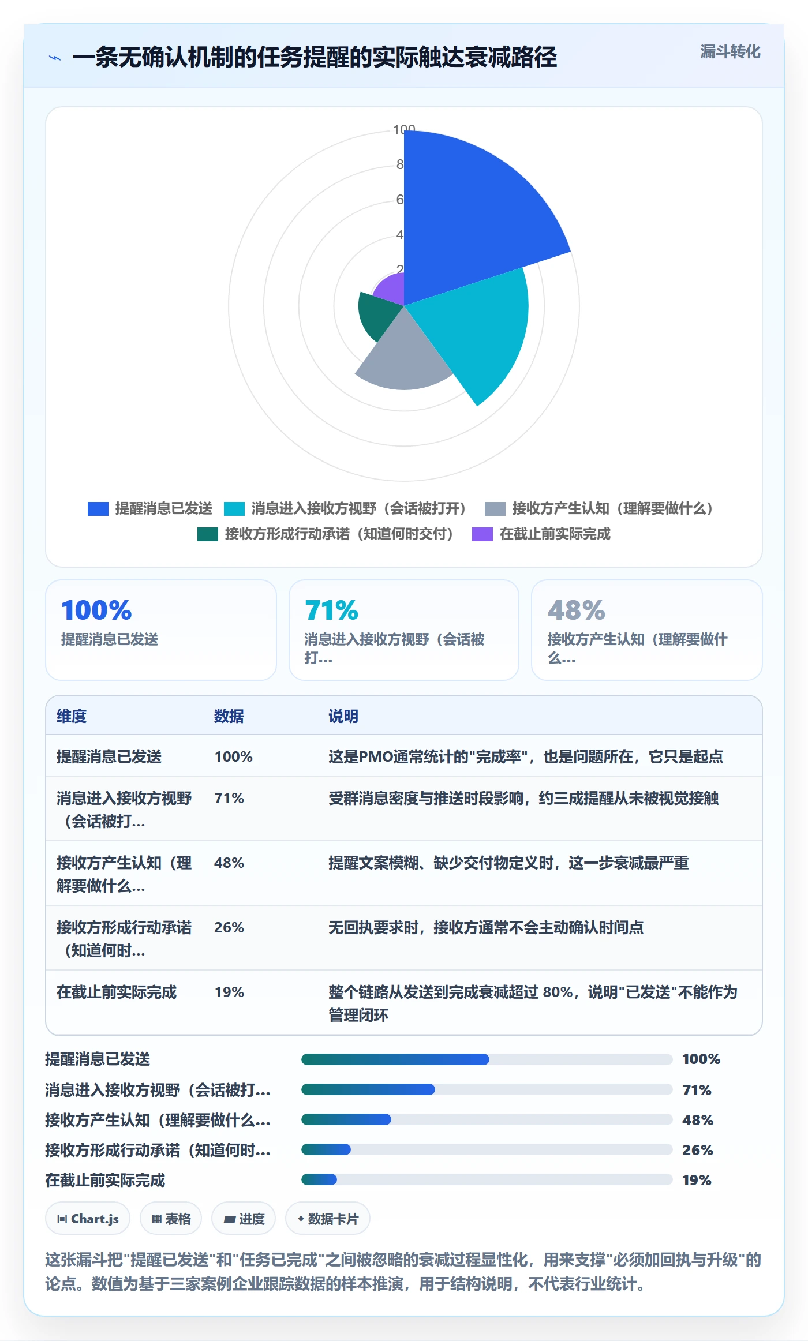Screen dimensions: 808x1341
Task: Click the footnote paragraph starting 这张漏斗把
Action: (x=403, y=1272)
